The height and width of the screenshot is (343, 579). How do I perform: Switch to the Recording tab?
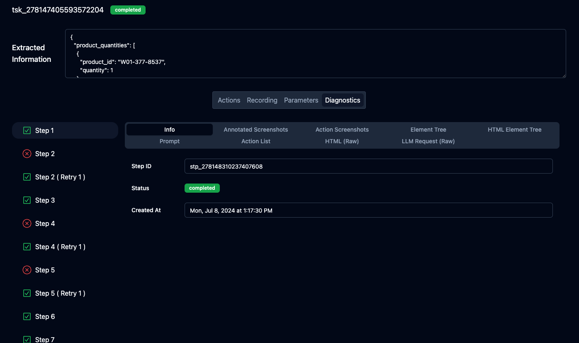[262, 100]
